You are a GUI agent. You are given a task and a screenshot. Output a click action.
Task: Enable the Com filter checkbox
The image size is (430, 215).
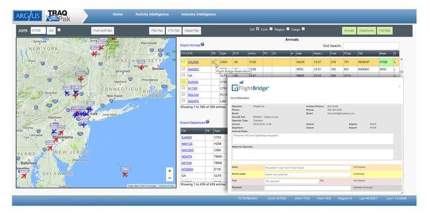(271, 29)
